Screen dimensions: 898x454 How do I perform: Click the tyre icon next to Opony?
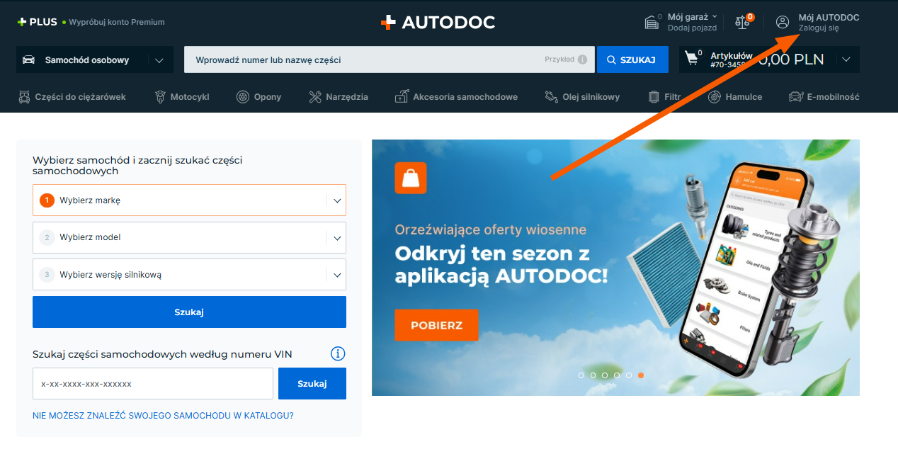[x=243, y=97]
